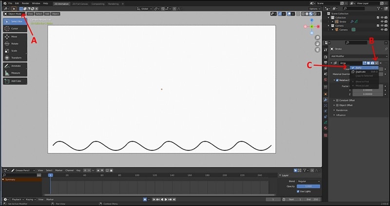Collapse the Array modifier panel

331,63
